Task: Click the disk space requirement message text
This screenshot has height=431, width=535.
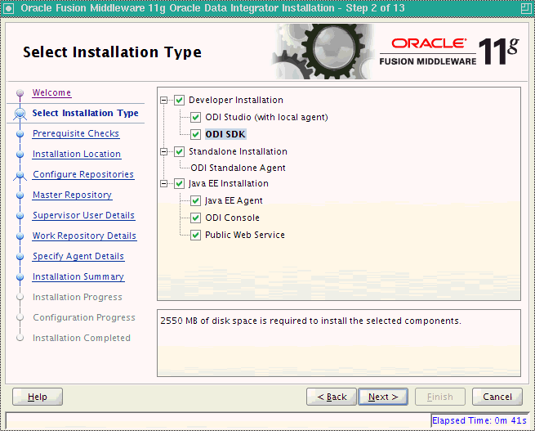Action: [310, 321]
